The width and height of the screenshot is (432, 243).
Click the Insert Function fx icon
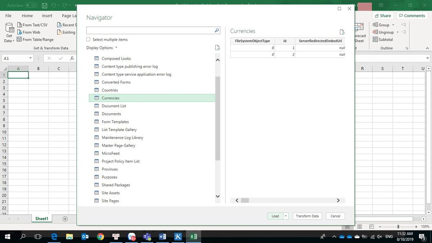(72, 58)
